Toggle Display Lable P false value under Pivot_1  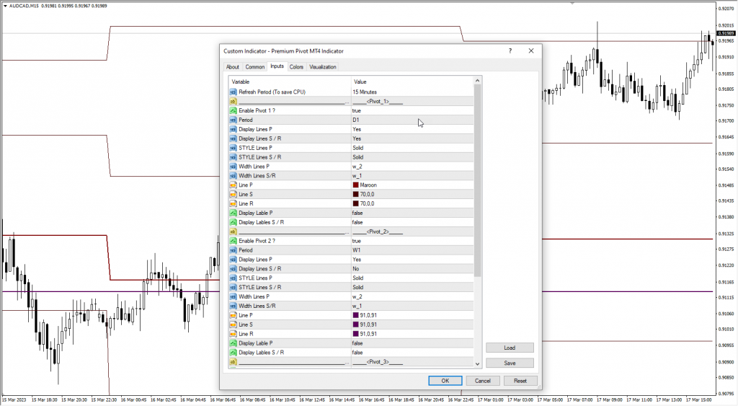pos(357,213)
